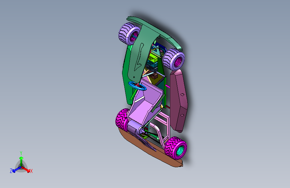Click the blue Z axis of the triad
The image size is (290, 188).
(17, 169)
